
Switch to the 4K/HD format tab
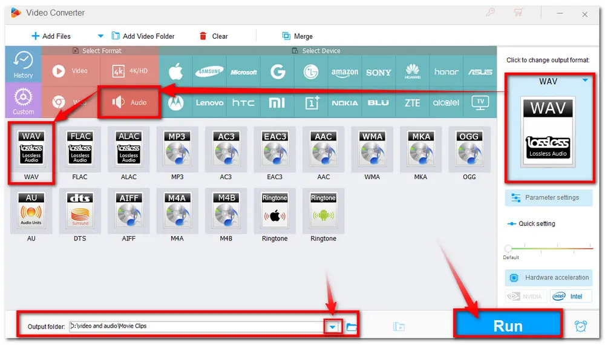pos(129,71)
